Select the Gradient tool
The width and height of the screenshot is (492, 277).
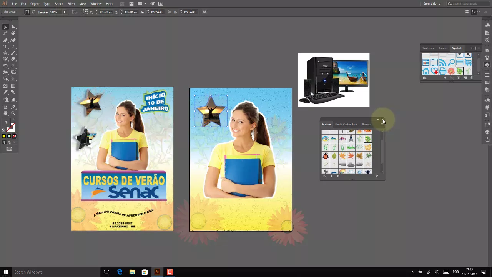click(13, 86)
